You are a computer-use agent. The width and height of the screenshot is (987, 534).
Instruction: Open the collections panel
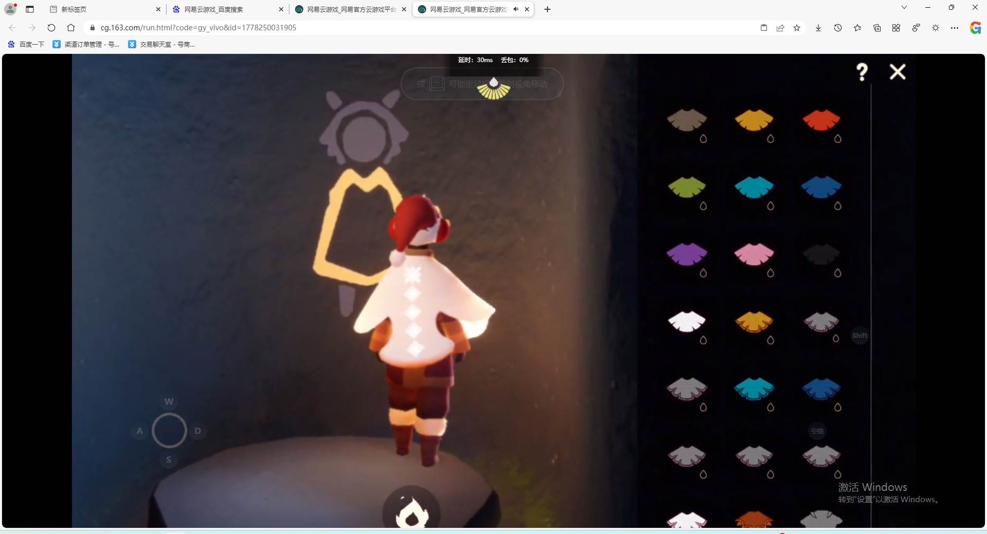coord(877,28)
